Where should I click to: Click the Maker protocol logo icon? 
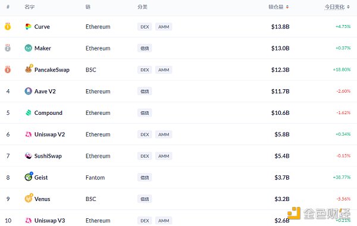pos(28,48)
